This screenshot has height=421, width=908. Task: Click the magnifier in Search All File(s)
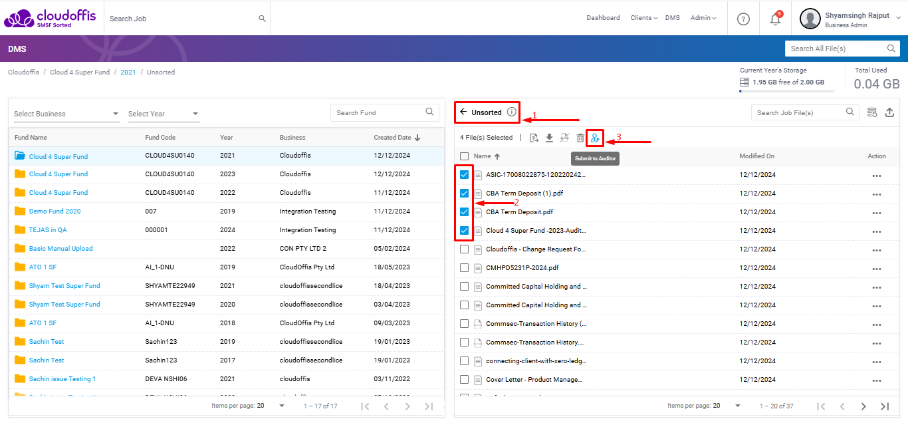coord(891,49)
